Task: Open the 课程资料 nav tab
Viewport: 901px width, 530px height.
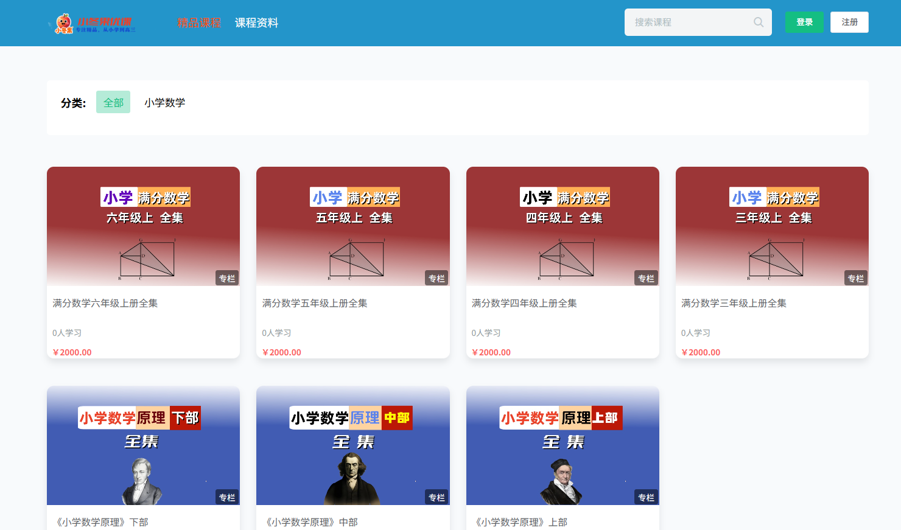Action: tap(256, 23)
